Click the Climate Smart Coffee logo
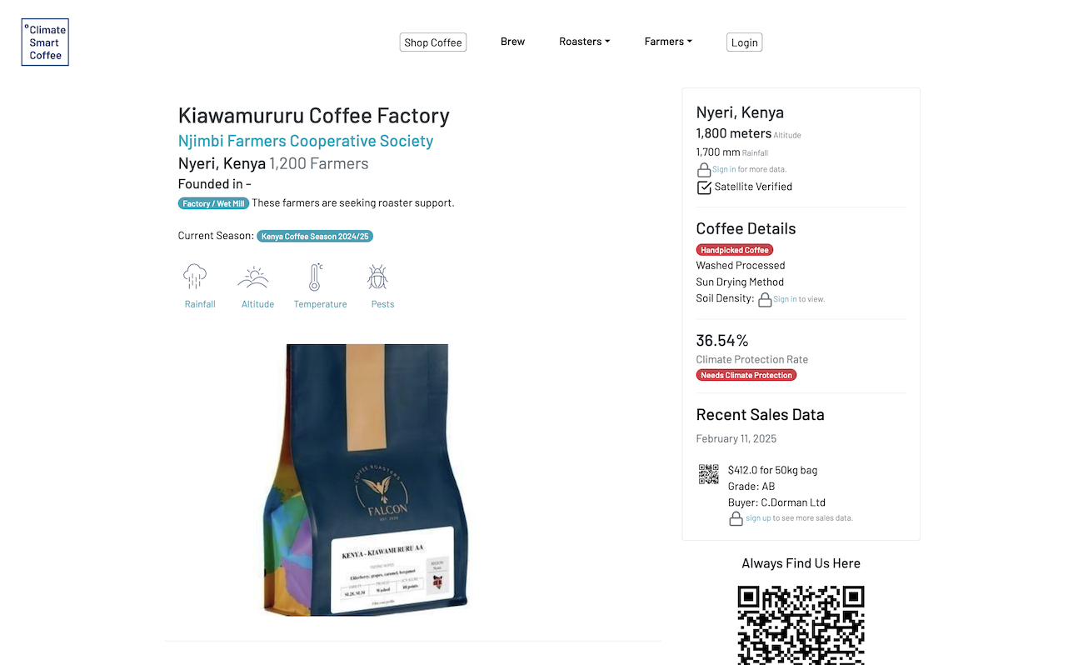The width and height of the screenshot is (1083, 665). tap(45, 42)
